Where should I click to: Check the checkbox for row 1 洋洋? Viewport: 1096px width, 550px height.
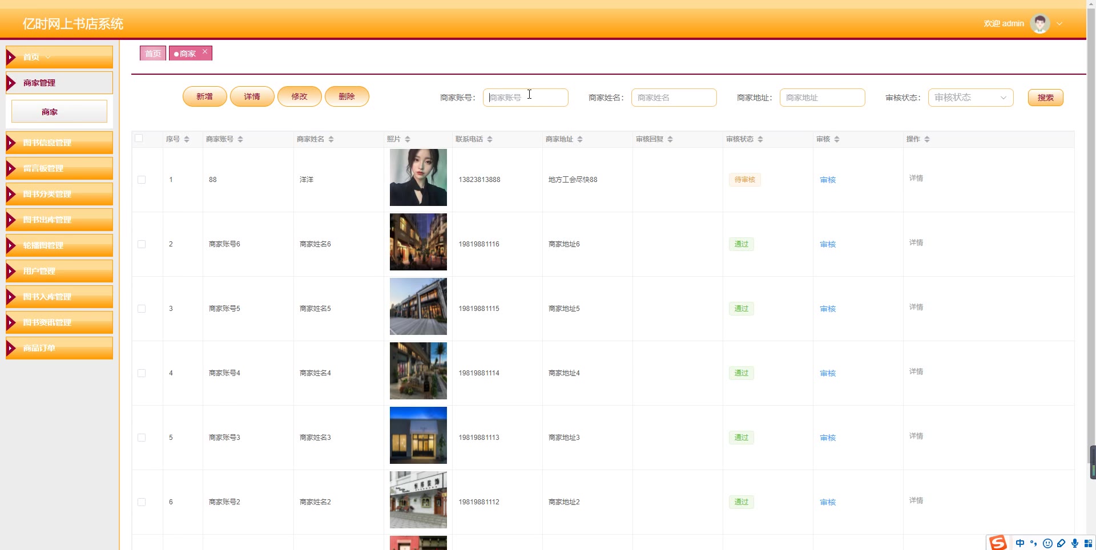tap(142, 180)
